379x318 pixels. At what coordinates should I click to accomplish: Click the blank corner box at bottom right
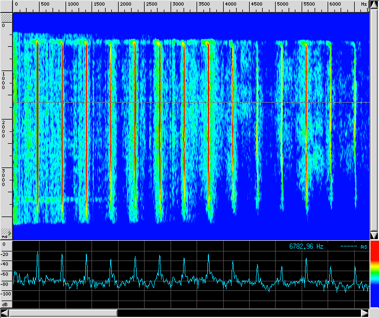click(374, 313)
